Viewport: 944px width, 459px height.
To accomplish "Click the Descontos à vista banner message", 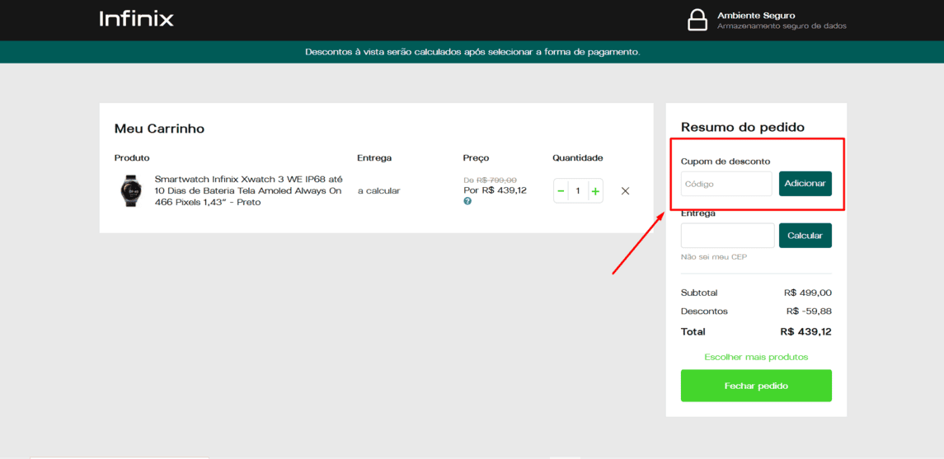I will (x=472, y=52).
